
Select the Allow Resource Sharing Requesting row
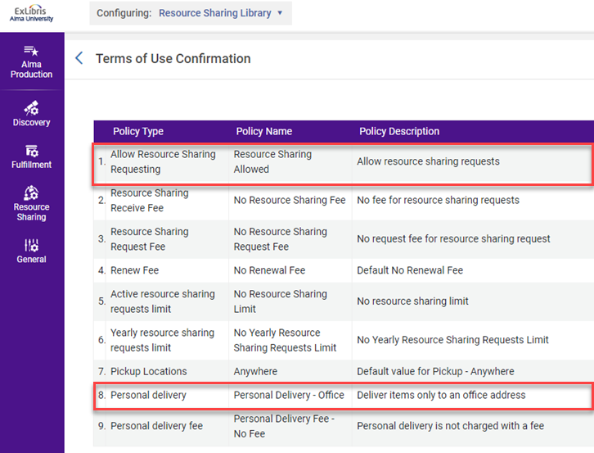(163, 161)
